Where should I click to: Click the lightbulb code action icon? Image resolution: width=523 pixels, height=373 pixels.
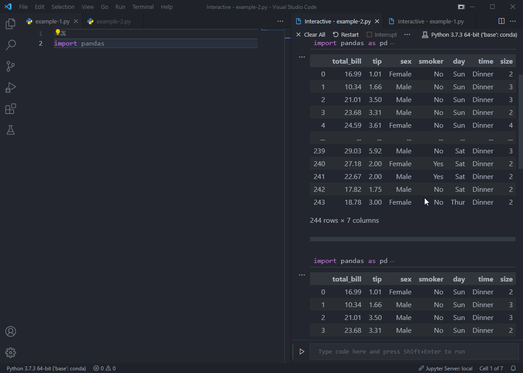click(58, 32)
